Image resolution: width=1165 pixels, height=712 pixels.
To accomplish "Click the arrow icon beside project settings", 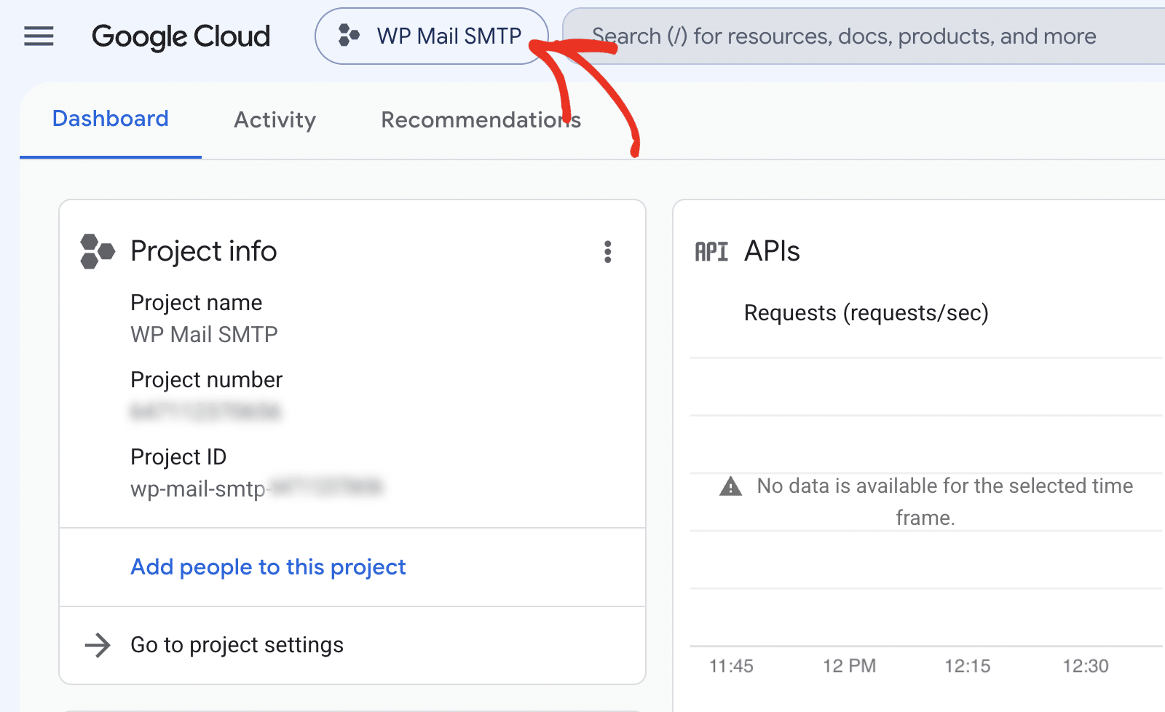I will [98, 645].
